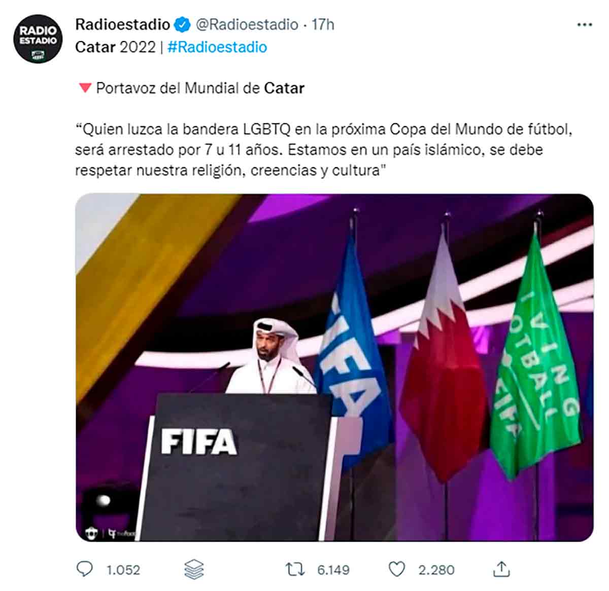This screenshot has height=591, width=609.
Task: Open the Radioestadio display name
Action: pyautogui.click(x=122, y=24)
